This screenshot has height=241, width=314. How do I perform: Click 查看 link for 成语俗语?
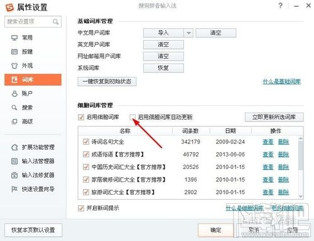point(268,155)
